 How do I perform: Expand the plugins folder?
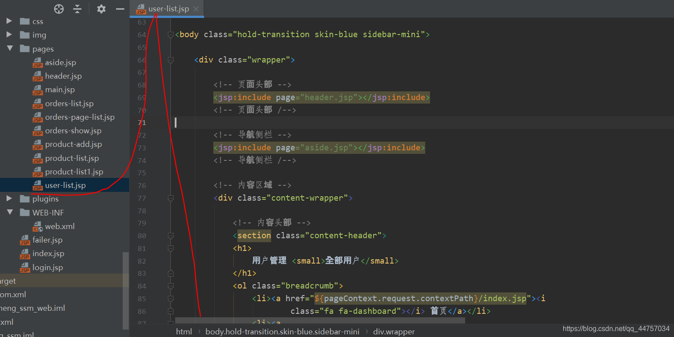coord(9,199)
